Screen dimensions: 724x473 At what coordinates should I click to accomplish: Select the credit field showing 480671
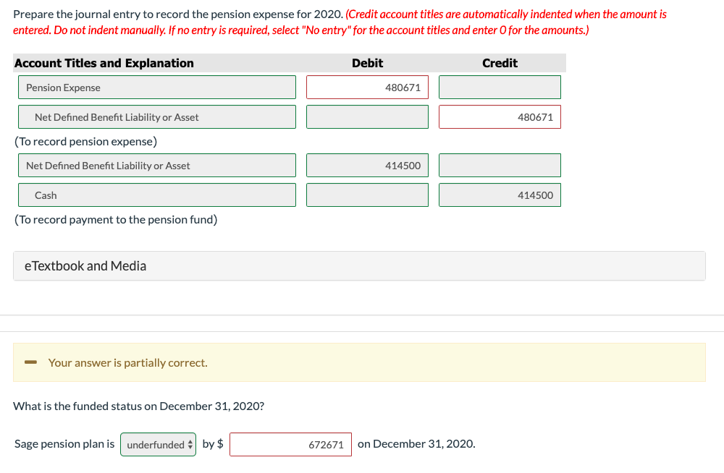(x=500, y=116)
